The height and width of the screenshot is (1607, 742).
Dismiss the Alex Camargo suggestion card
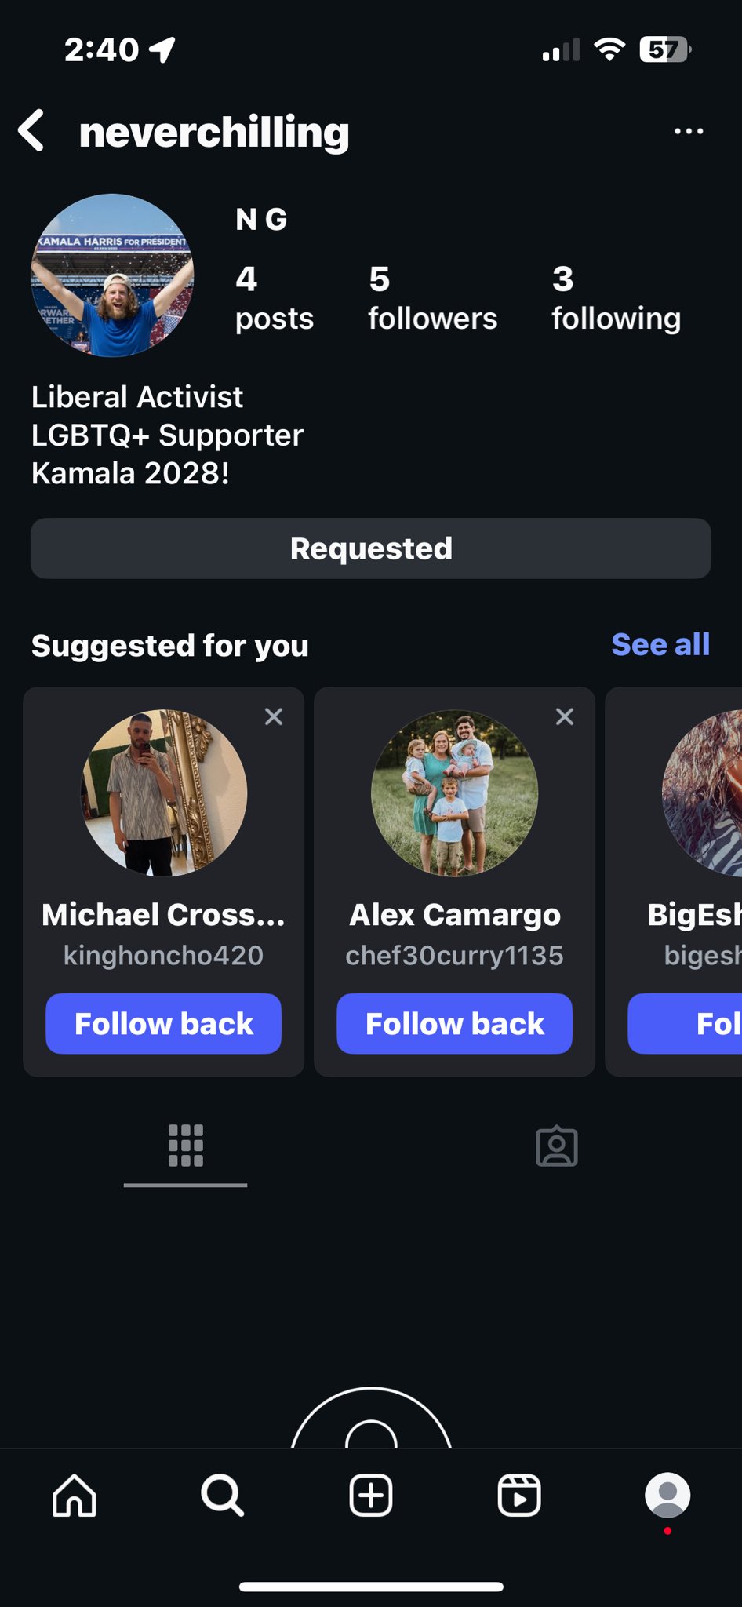click(x=564, y=716)
